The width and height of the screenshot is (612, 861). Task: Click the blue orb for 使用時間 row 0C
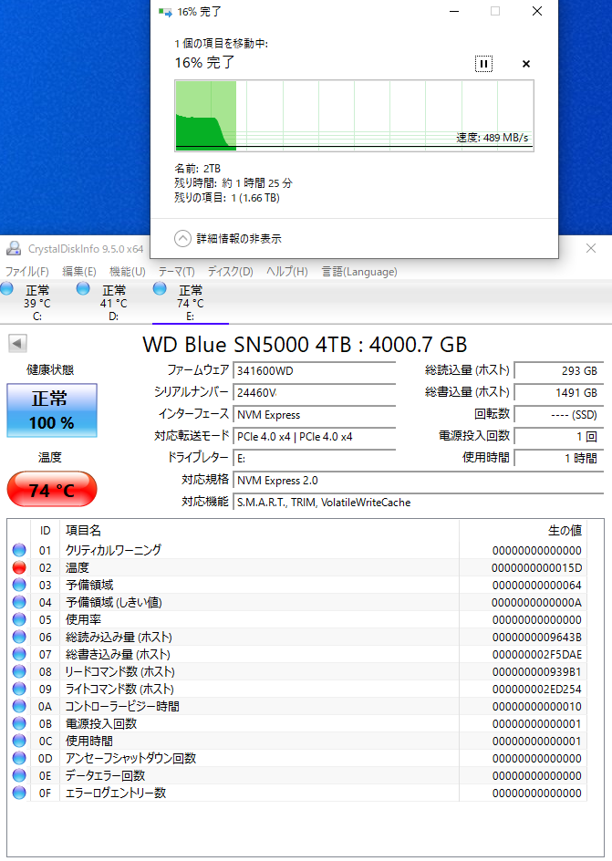click(x=19, y=741)
